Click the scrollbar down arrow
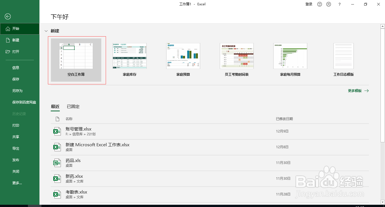This screenshot has height=207, width=385. click(x=382, y=202)
